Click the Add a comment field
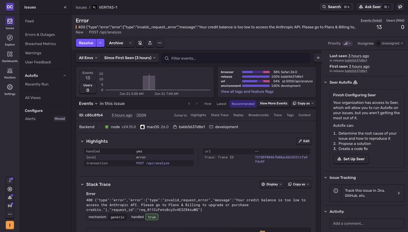This screenshot has width=408, height=232. (x=366, y=223)
